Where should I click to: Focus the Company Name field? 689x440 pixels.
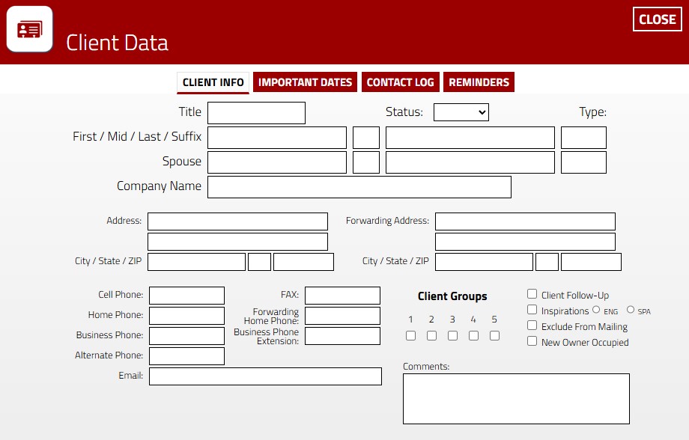tap(359, 187)
